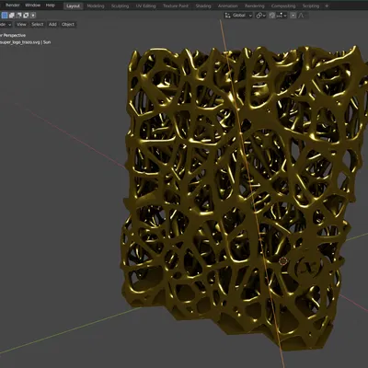This screenshot has width=368, height=368.
Task: Switch to the Modeling workspace tab
Action: point(96,6)
